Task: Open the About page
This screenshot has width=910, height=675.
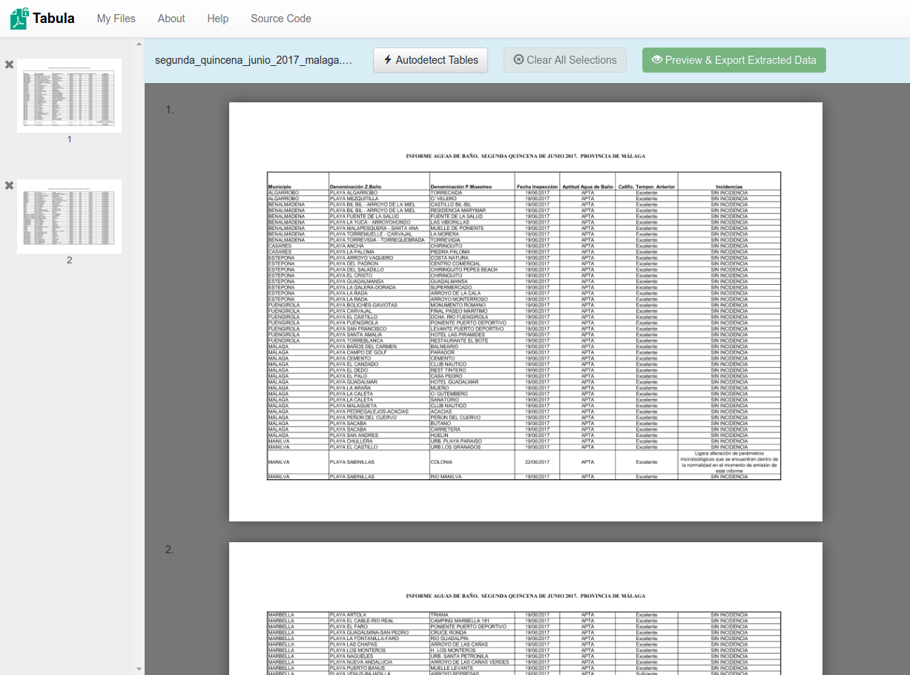Action: click(x=171, y=18)
